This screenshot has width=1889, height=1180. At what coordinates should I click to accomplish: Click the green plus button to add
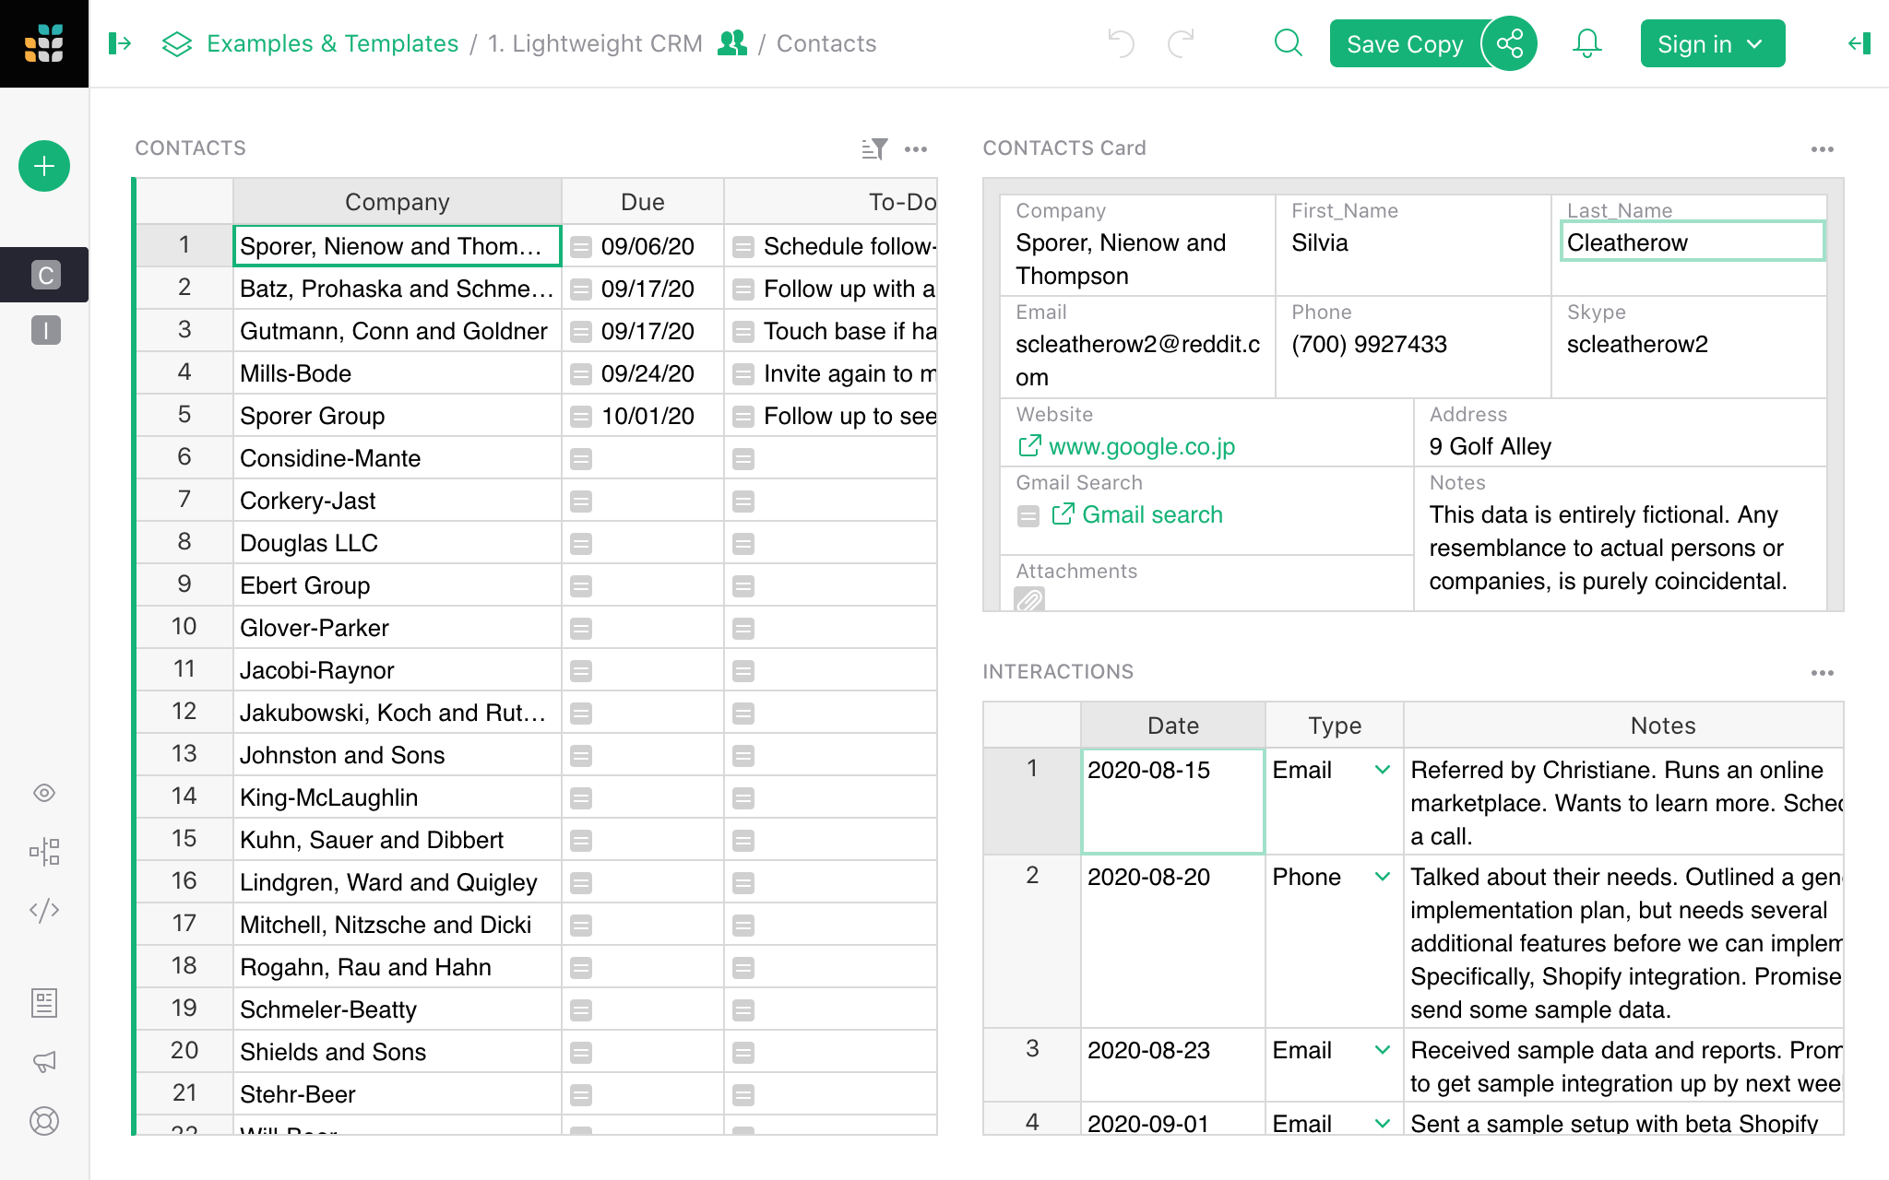coord(43,166)
